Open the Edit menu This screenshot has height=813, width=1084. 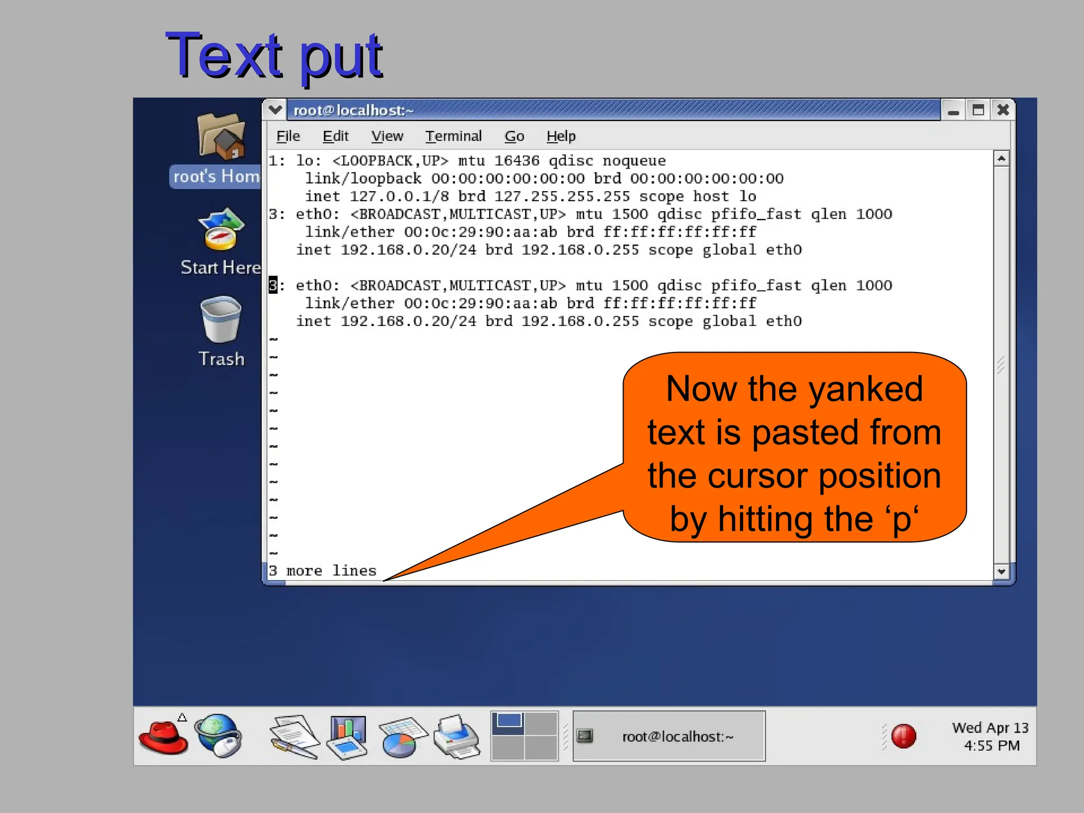coord(336,136)
